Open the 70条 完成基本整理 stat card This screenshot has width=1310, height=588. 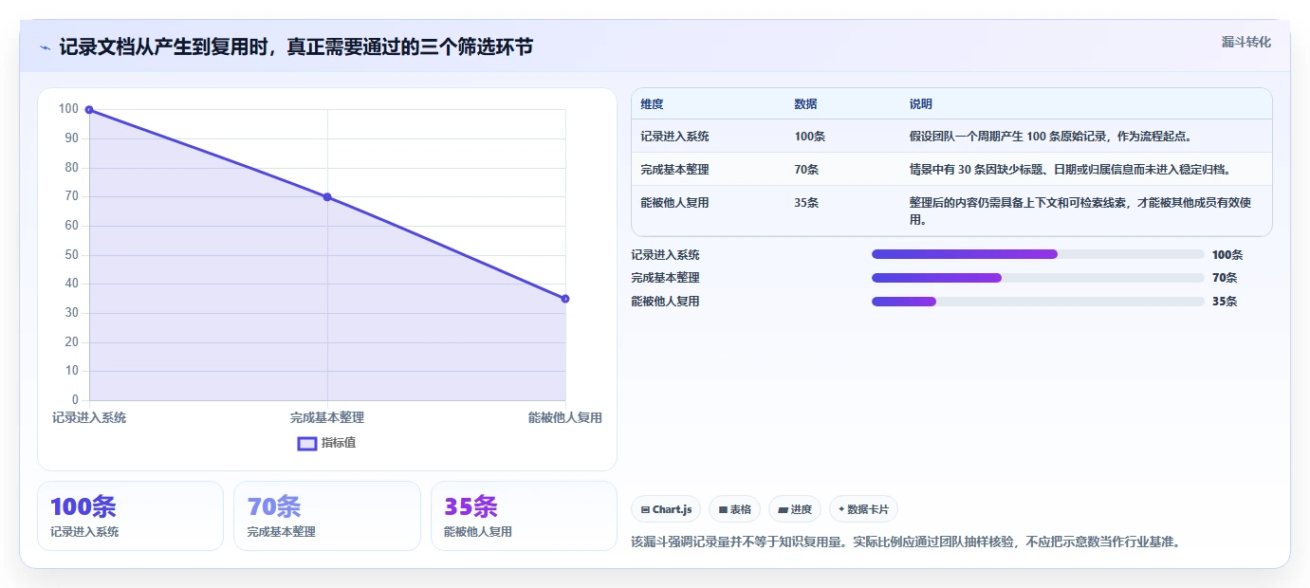coord(327,516)
